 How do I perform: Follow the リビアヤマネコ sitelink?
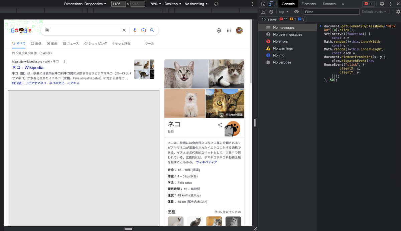36,83
